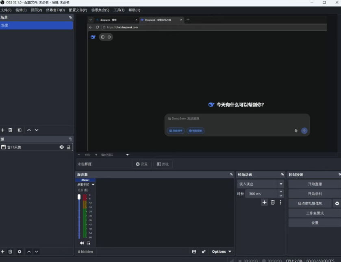The height and width of the screenshot is (262, 341).
Task: Open the 工具(T) menu
Action: click(x=119, y=10)
